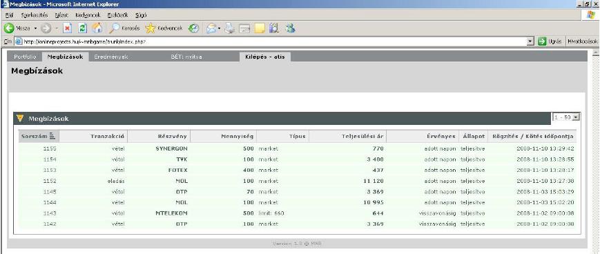The height and width of the screenshot is (254, 600).
Task: Click the Tranzakció column header
Action: pyautogui.click(x=93, y=136)
